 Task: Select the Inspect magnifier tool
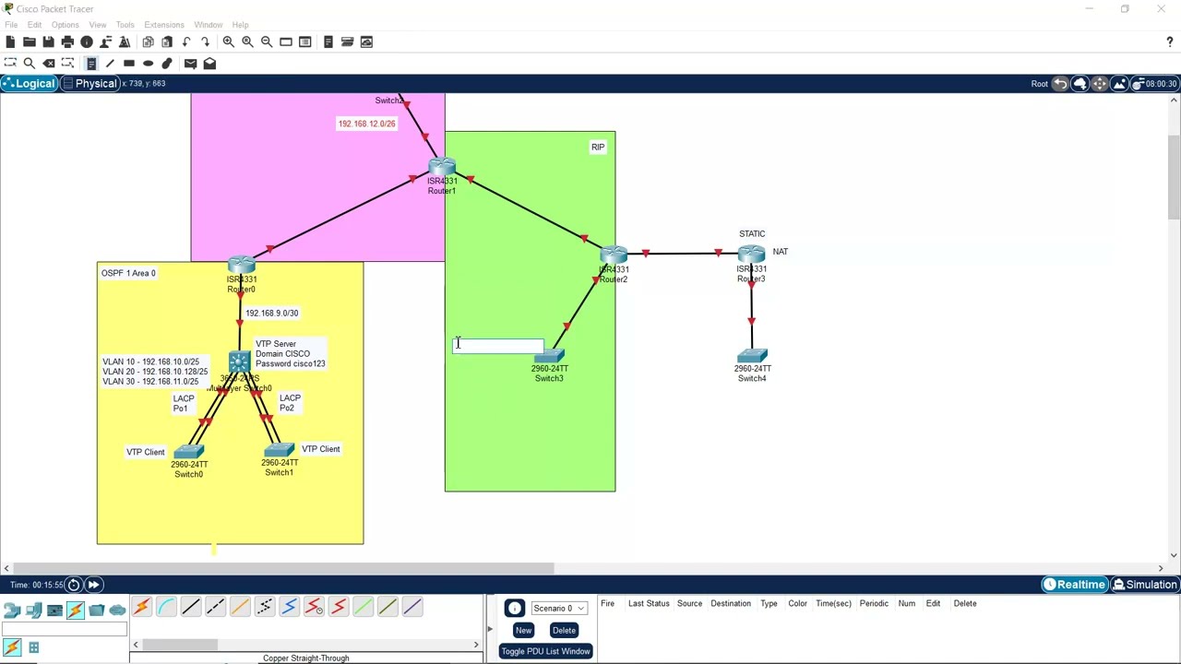[x=30, y=63]
